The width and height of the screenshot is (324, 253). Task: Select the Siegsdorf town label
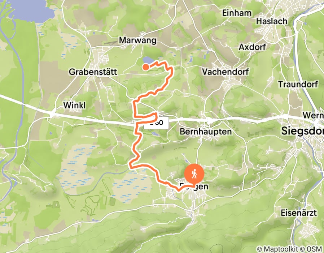(303, 131)
